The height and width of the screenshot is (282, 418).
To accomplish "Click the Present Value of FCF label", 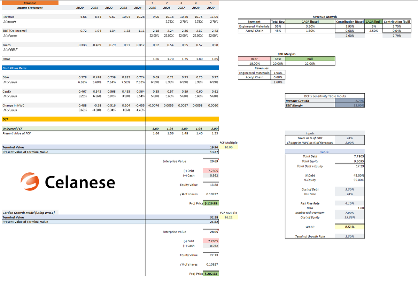I will coord(16,133).
